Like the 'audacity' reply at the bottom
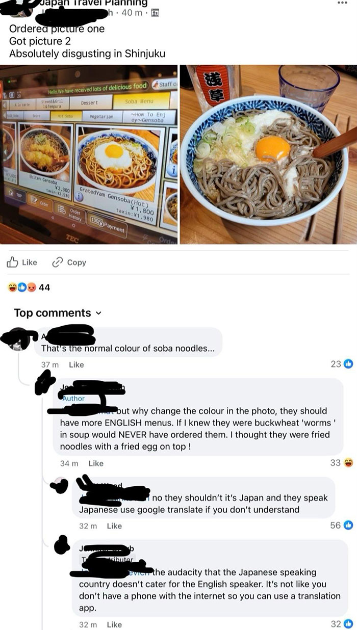 pyautogui.click(x=114, y=624)
